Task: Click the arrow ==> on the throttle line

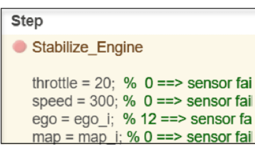Action: click(x=170, y=84)
